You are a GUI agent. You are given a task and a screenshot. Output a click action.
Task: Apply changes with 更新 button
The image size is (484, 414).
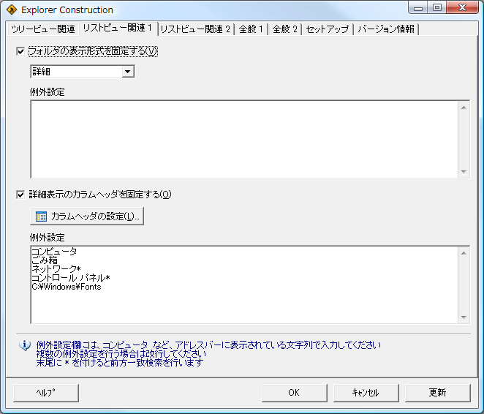(438, 393)
